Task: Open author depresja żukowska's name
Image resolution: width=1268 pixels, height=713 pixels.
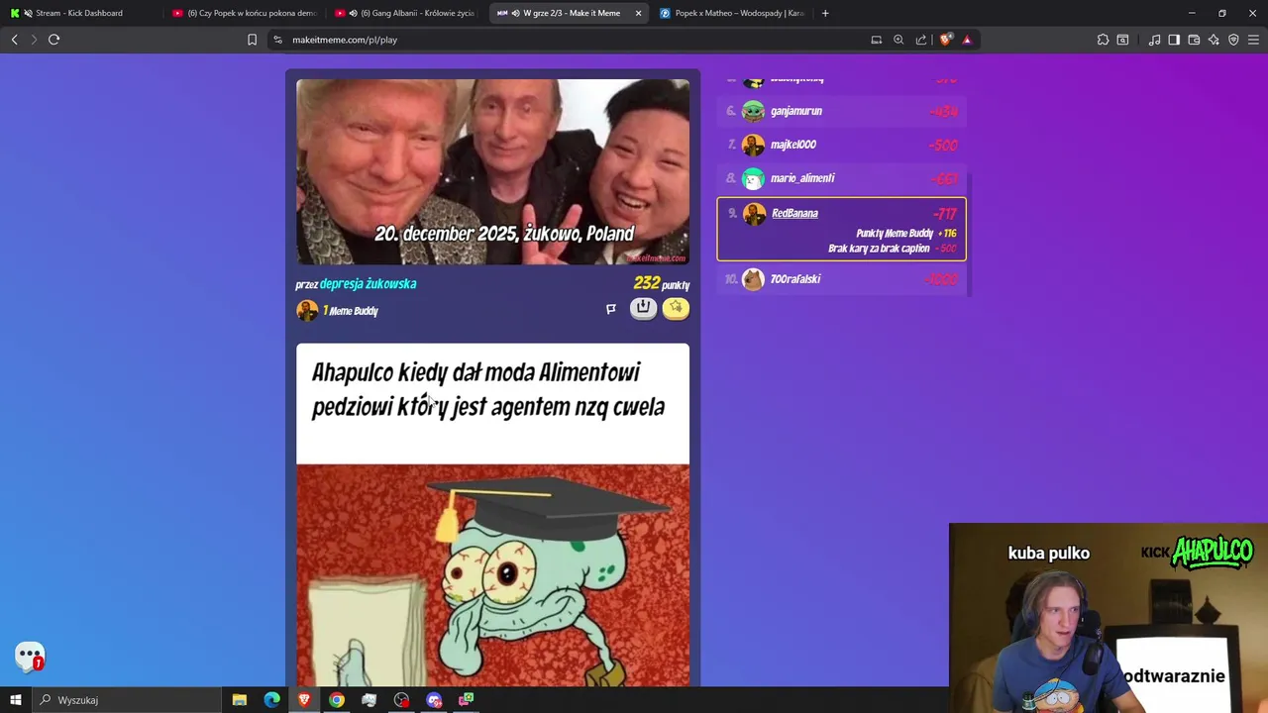Action: click(368, 284)
